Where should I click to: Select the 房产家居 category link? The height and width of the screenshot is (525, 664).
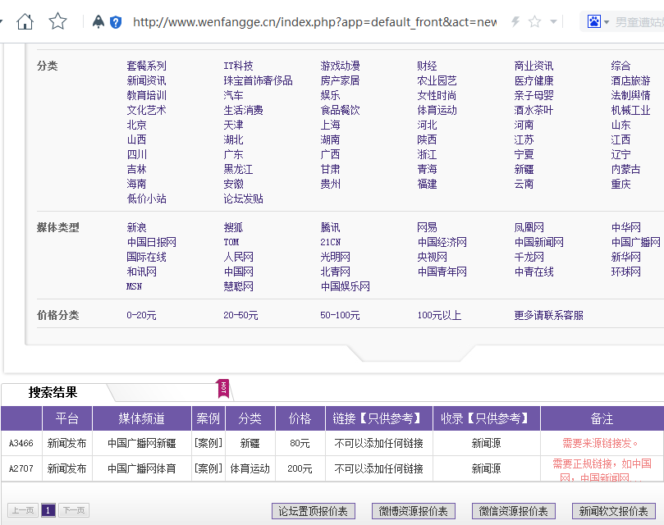[341, 81]
